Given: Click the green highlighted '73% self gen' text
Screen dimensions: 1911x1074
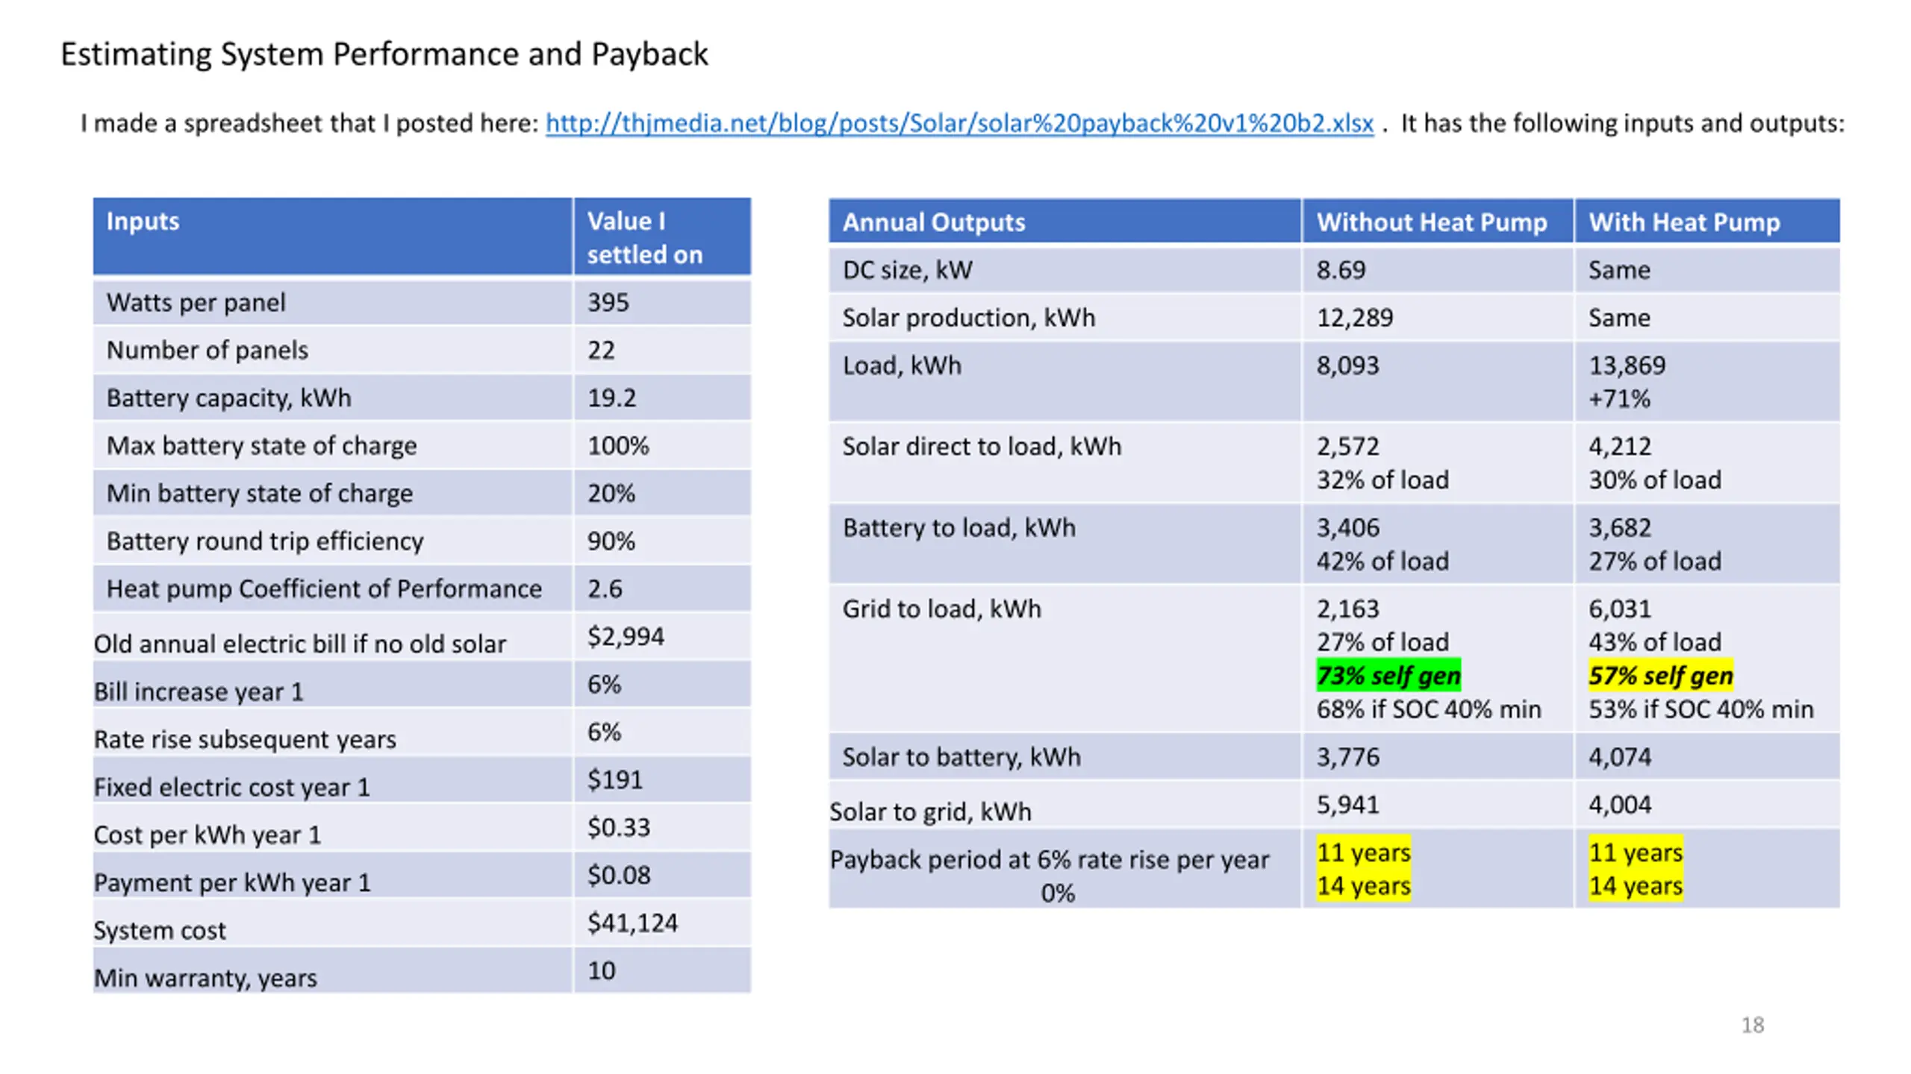Looking at the screenshot, I should coord(1388,676).
